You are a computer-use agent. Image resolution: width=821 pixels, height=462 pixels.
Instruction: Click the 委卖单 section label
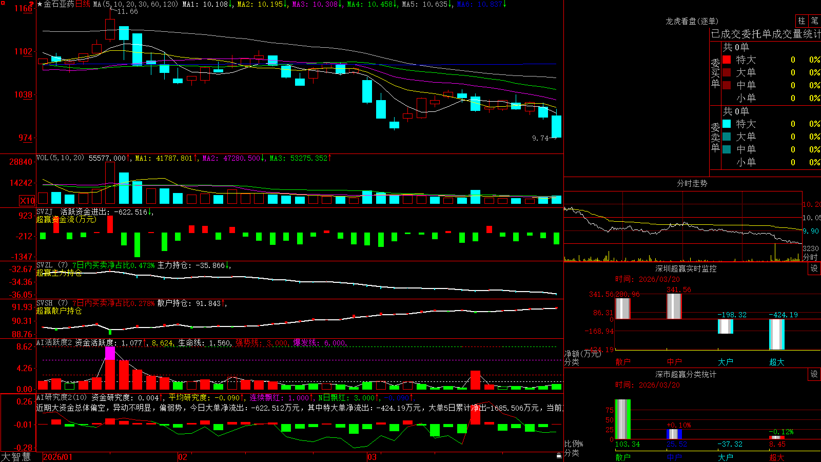coord(715,137)
